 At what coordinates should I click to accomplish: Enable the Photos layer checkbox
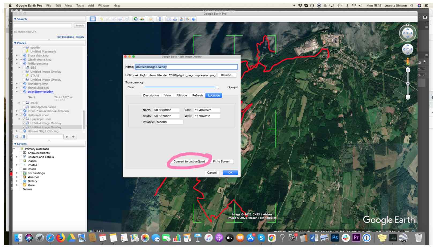coord(21,165)
